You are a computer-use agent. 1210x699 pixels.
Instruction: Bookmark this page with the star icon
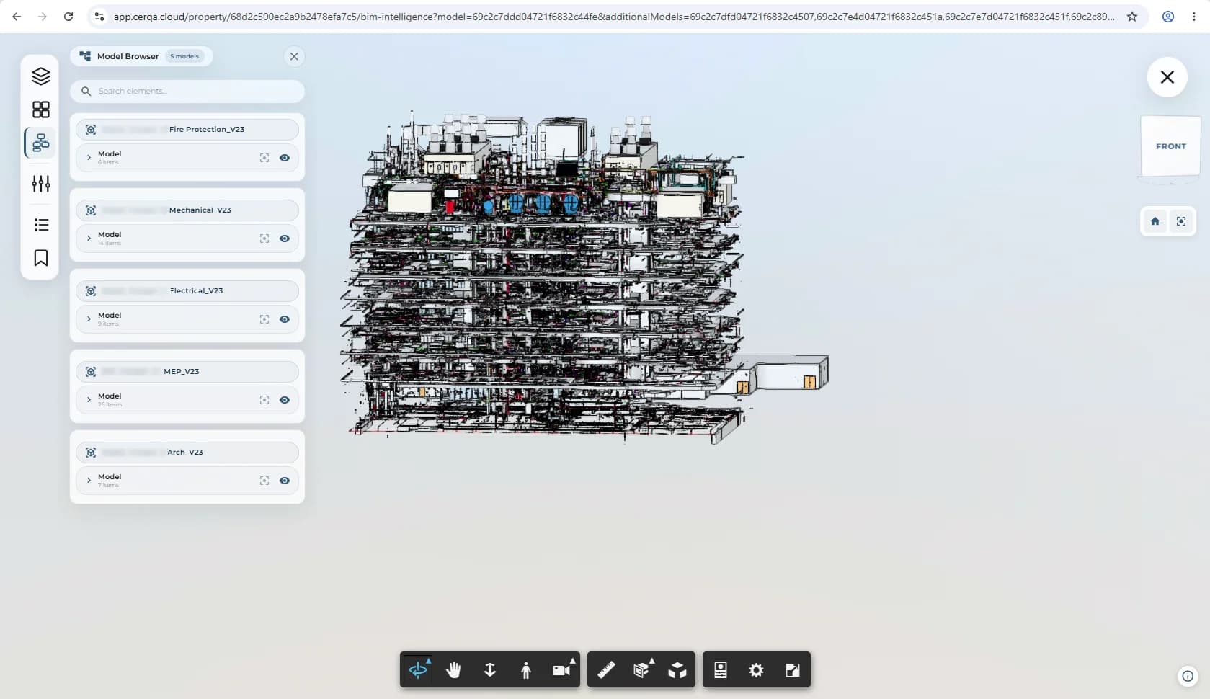click(x=1132, y=16)
